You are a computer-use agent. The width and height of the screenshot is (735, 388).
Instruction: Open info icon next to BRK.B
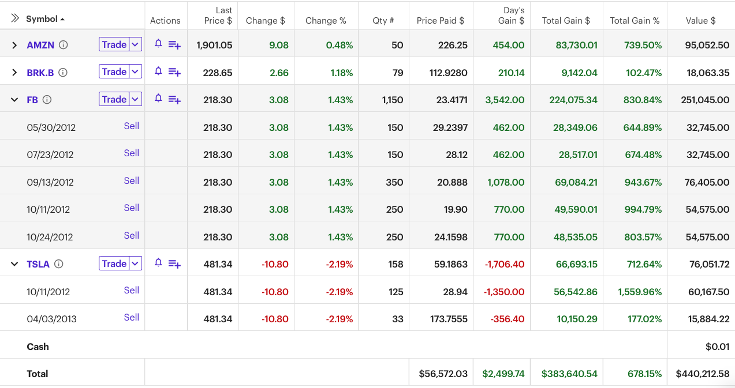coord(63,73)
